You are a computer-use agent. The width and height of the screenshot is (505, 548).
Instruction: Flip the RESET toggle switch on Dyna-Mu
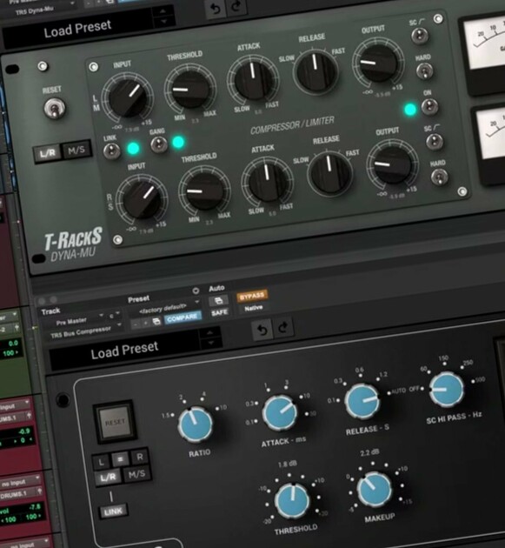[55, 109]
